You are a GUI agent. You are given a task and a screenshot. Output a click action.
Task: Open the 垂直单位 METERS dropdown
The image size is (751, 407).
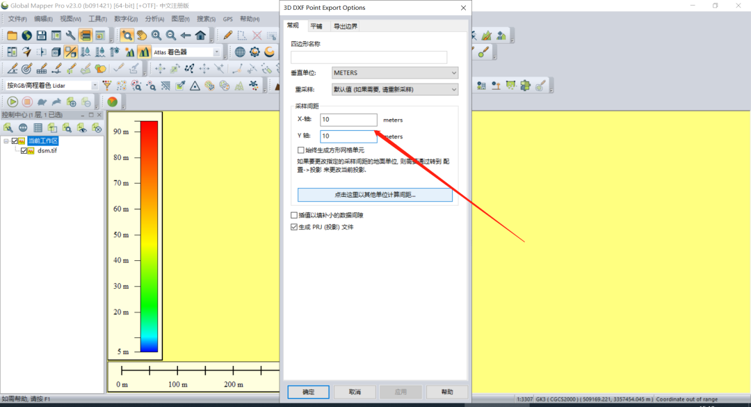tap(395, 73)
